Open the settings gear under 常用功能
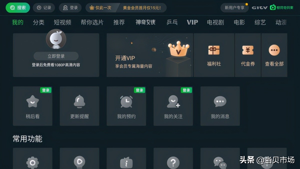Screen dimensions: 300x169 click(33, 163)
